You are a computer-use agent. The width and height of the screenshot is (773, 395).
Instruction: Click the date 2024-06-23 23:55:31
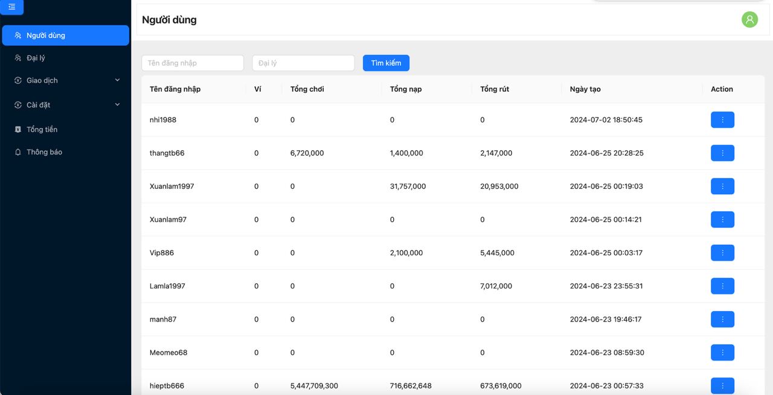point(606,286)
